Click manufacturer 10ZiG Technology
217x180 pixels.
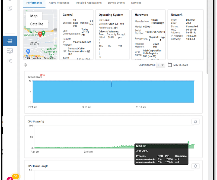point(157,21)
